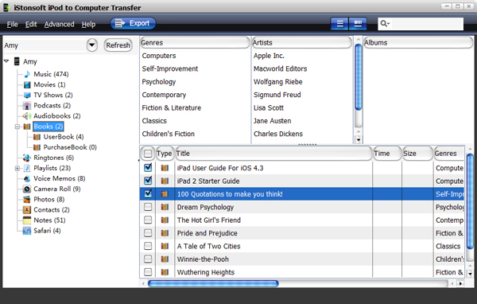Sort by the Size column header

tap(417, 154)
